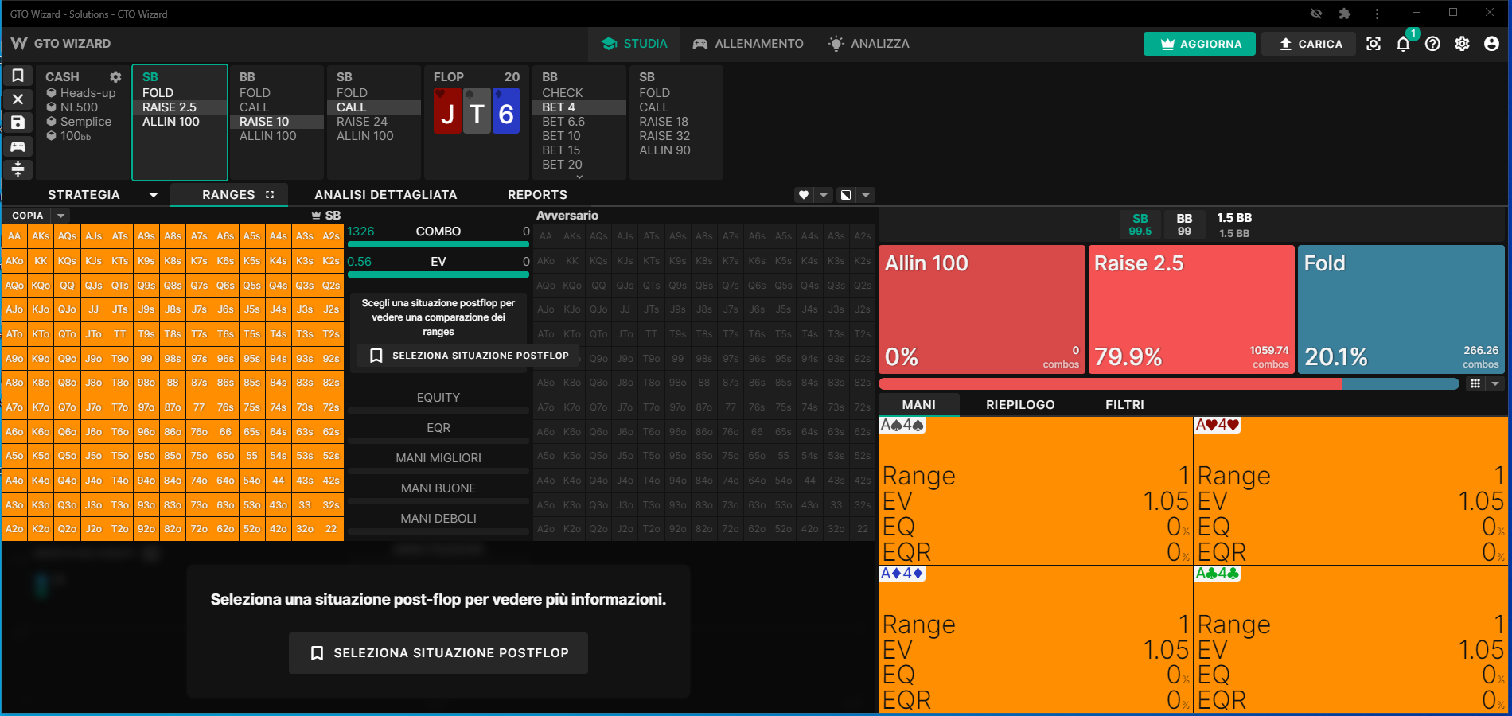Select the SB 99.5 stack chip
Screen dimensions: 1512x716
click(1140, 224)
